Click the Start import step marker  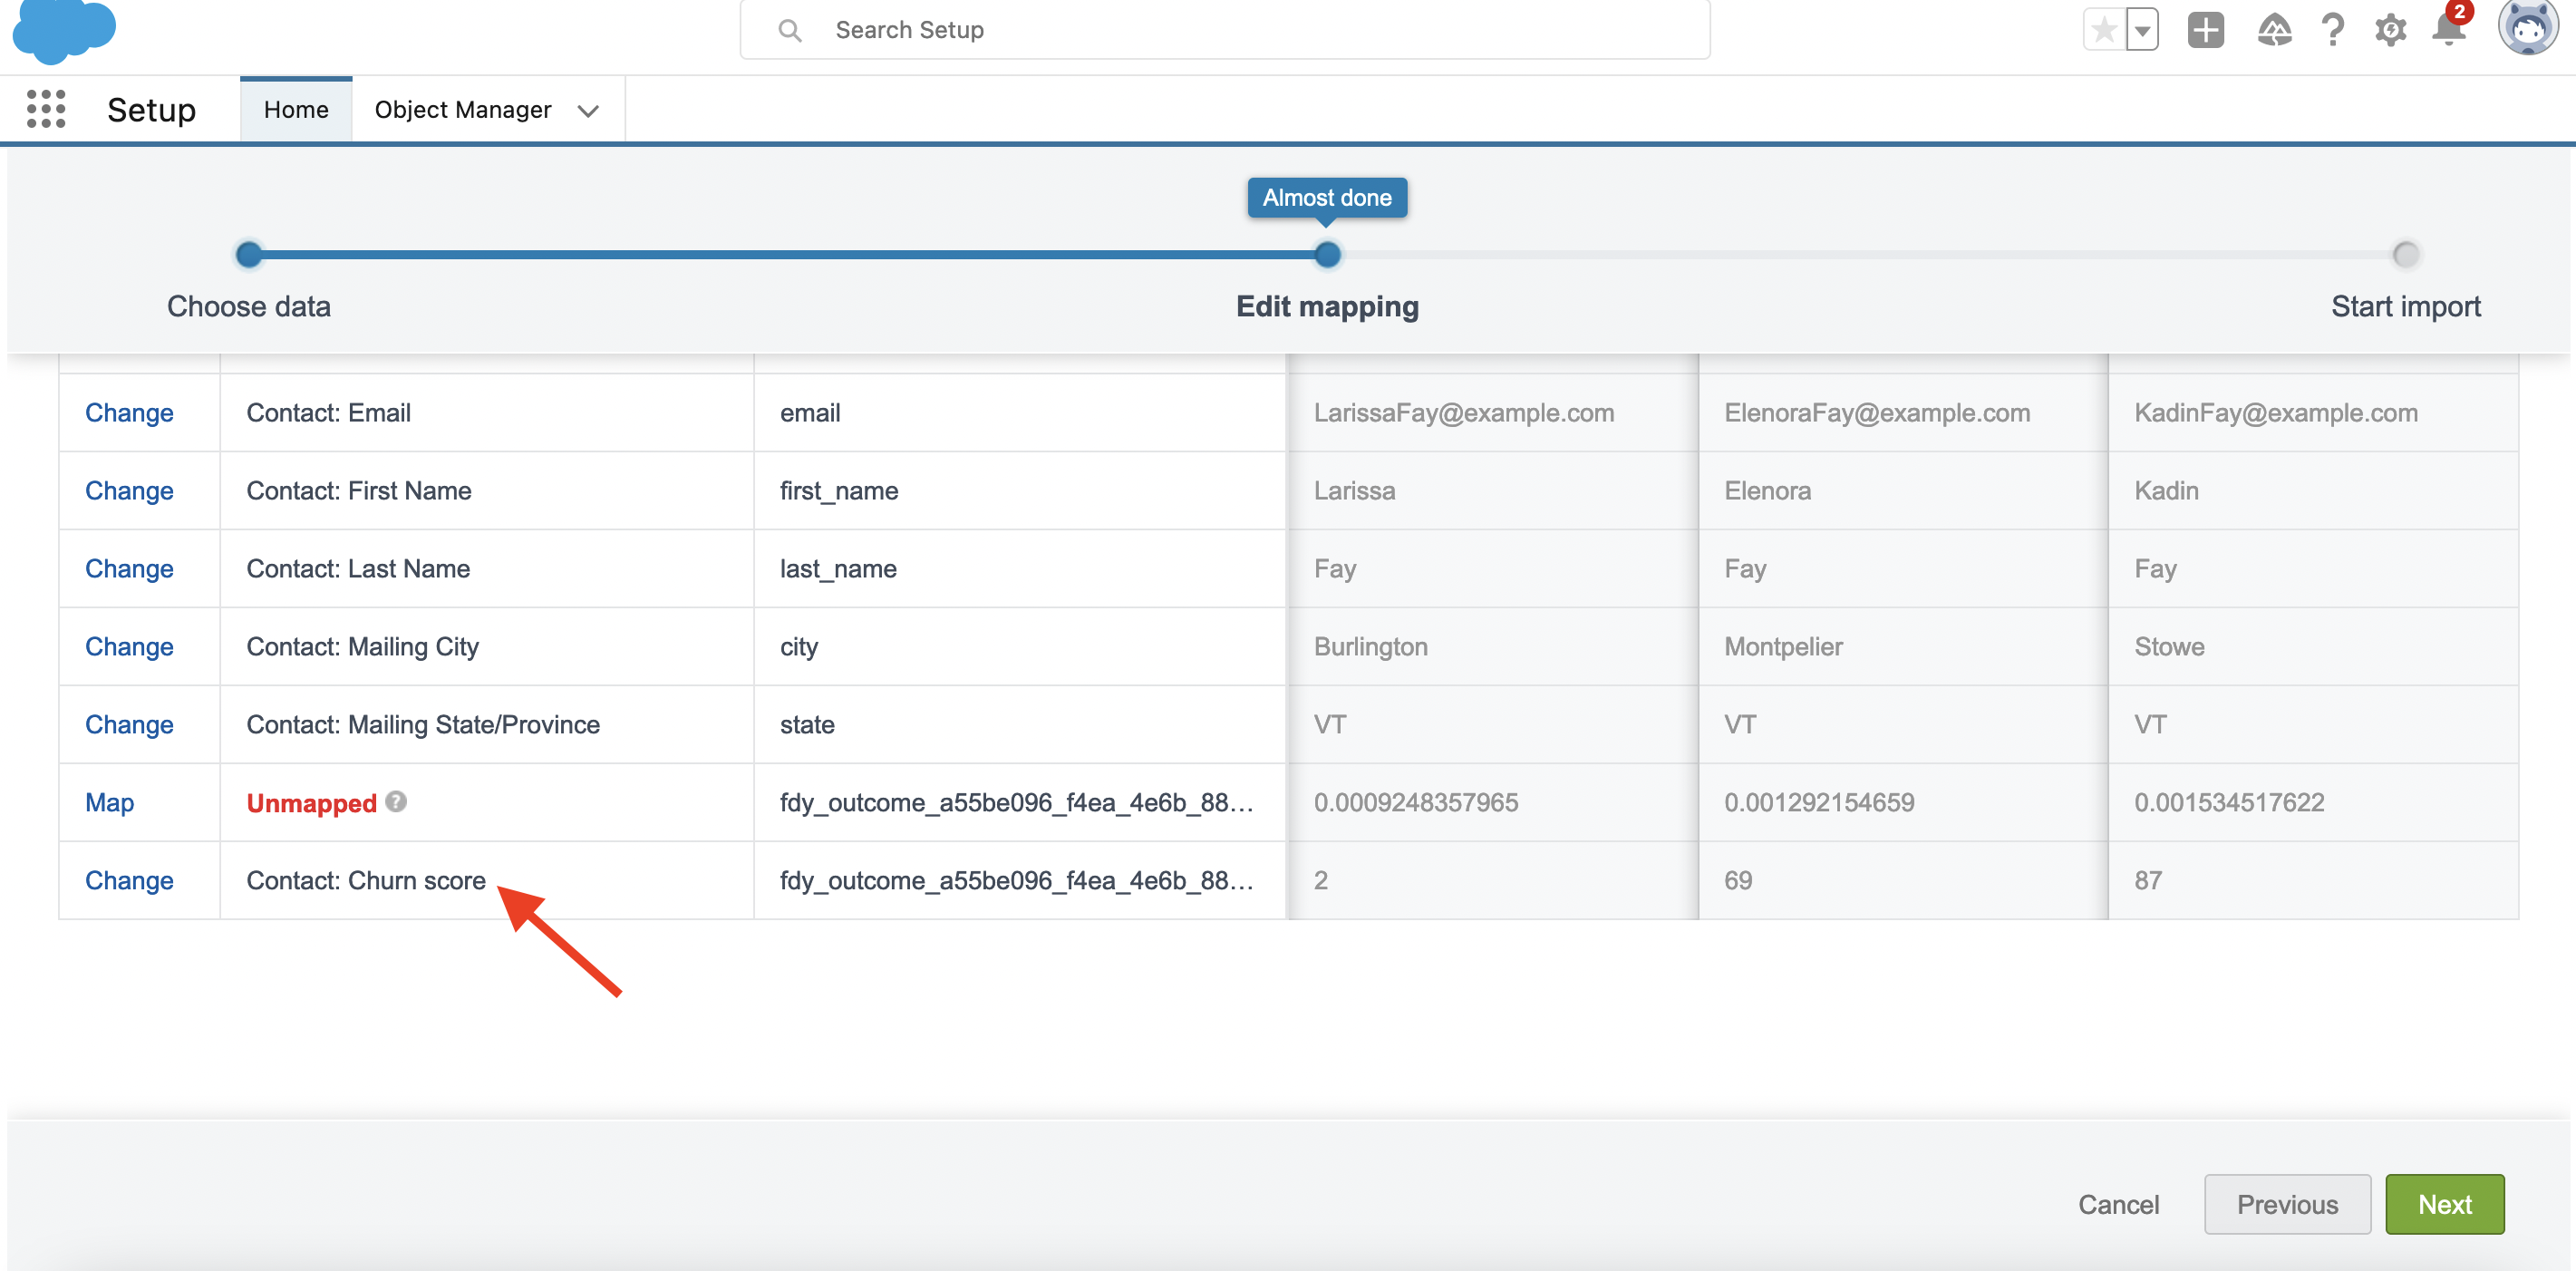click(2405, 255)
